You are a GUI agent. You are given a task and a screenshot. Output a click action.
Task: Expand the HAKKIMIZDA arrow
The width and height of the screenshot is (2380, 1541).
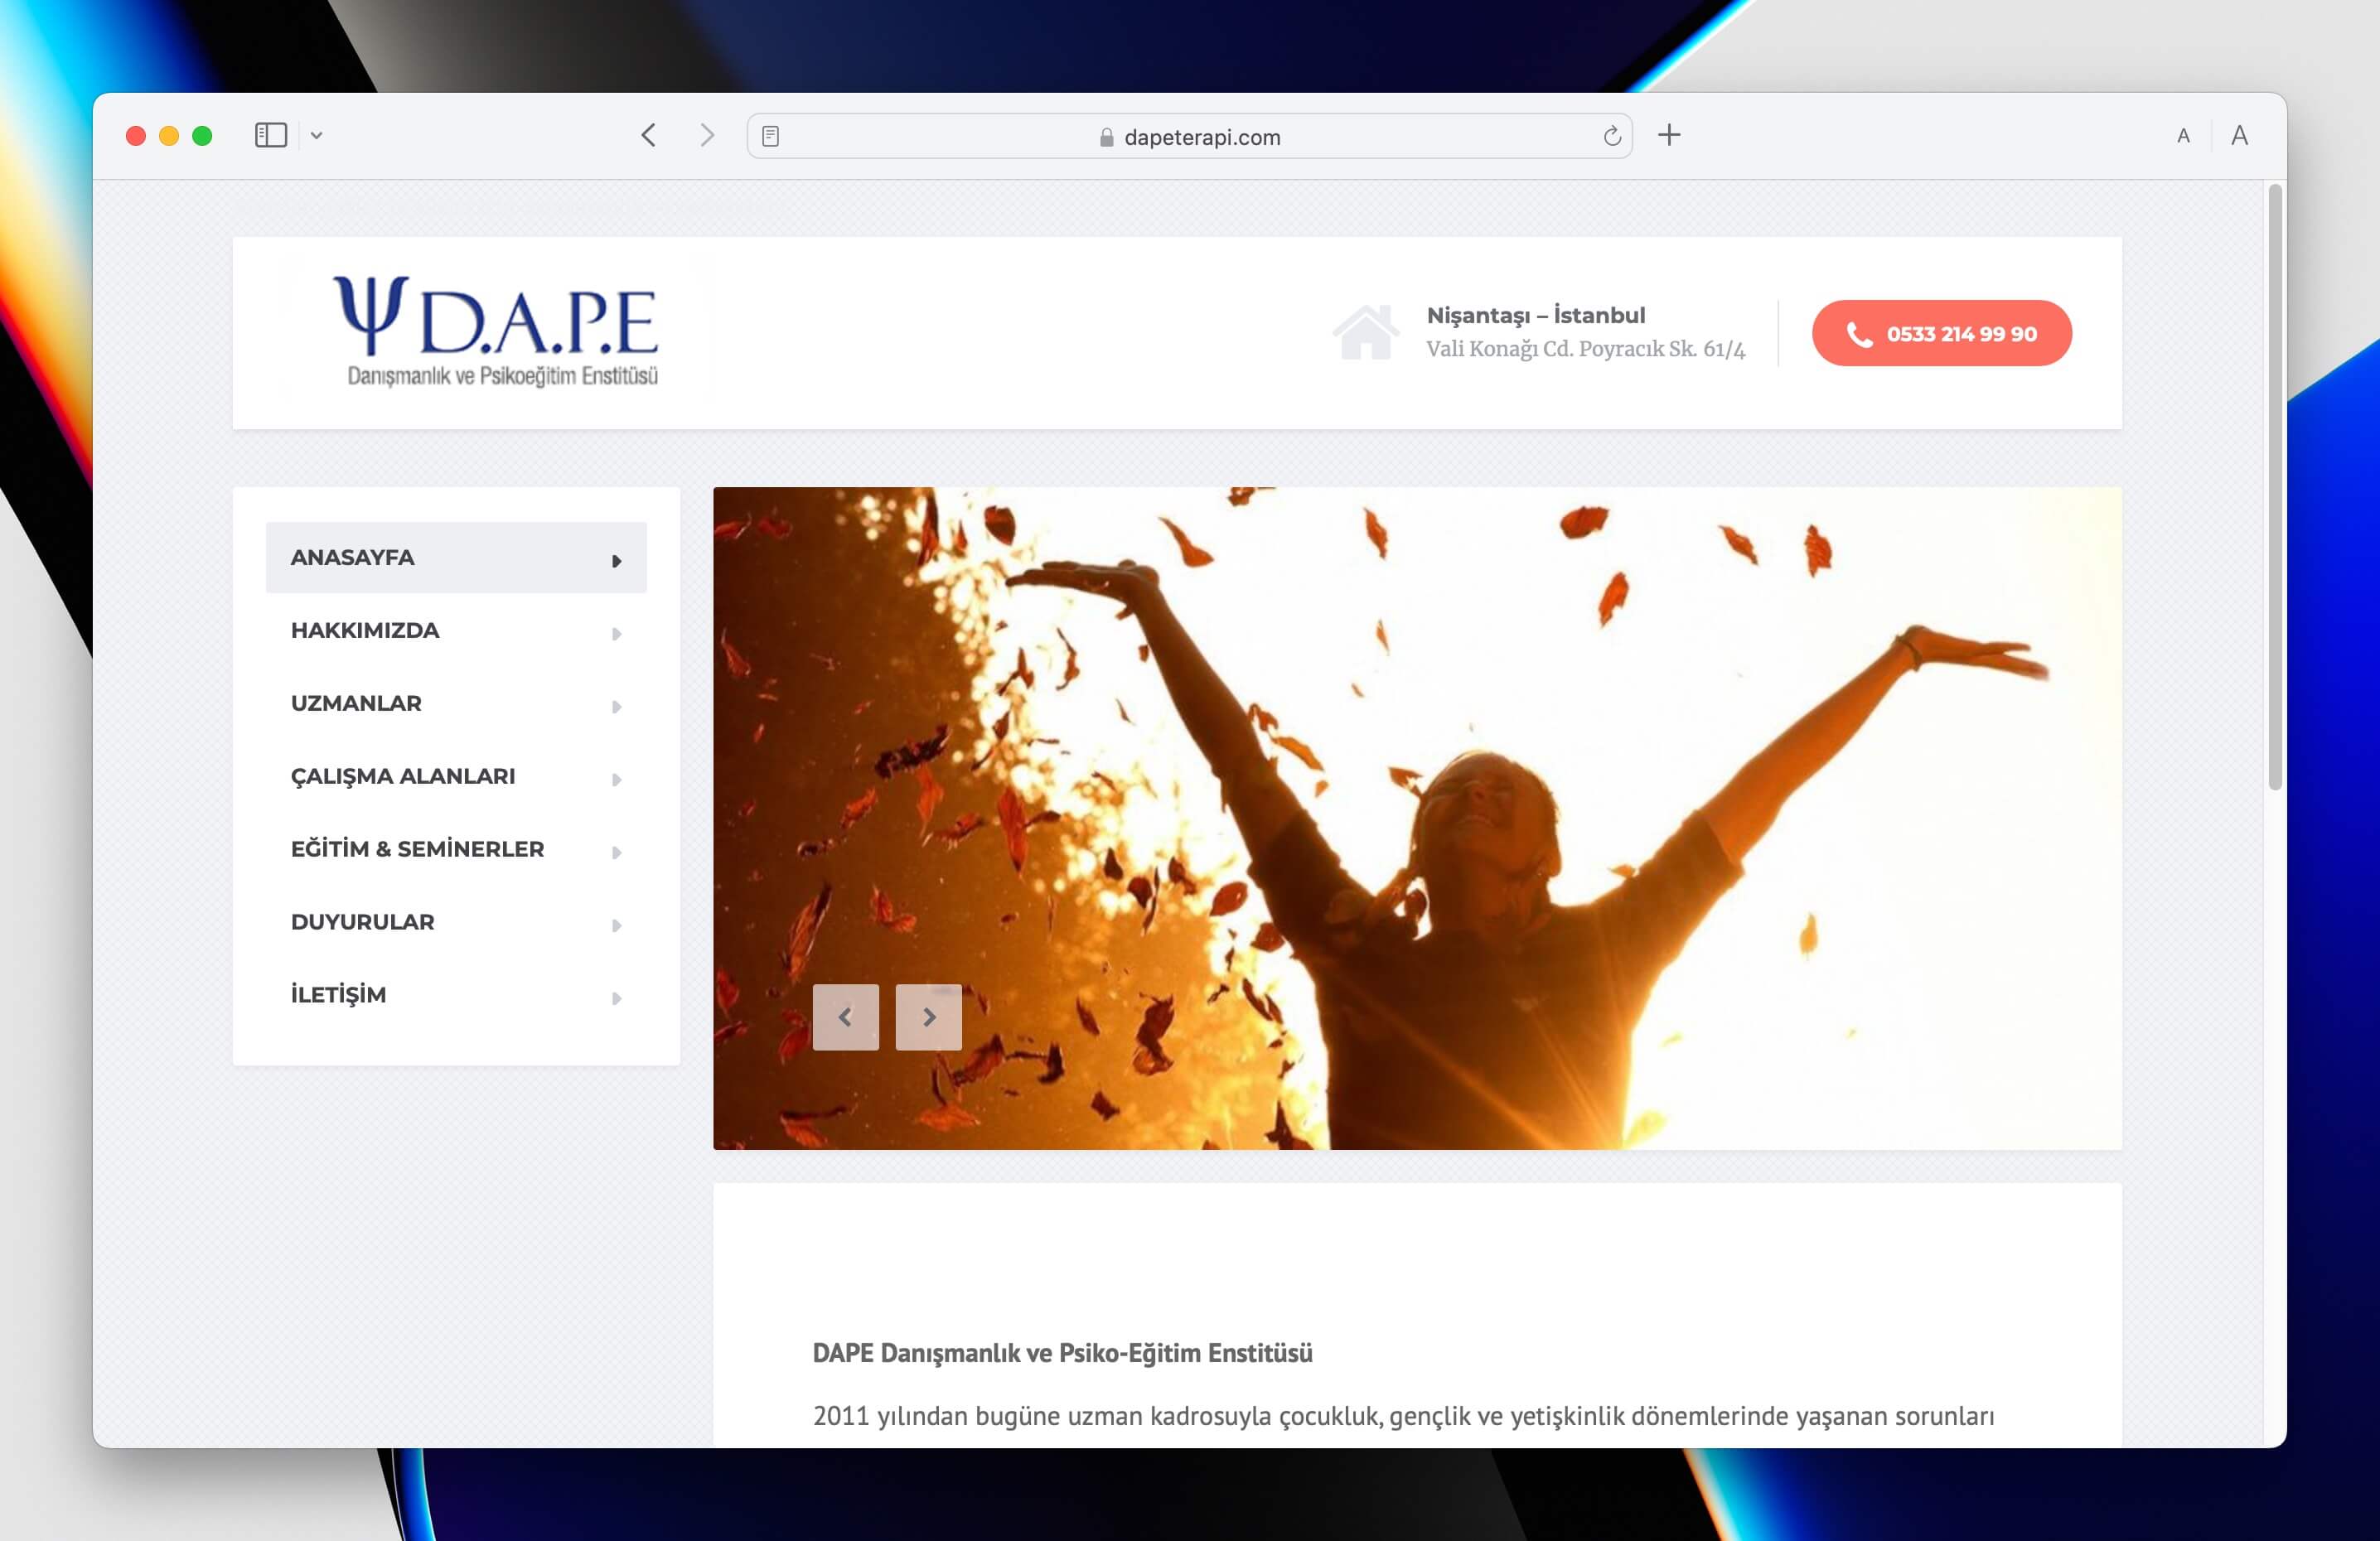pyautogui.click(x=617, y=634)
